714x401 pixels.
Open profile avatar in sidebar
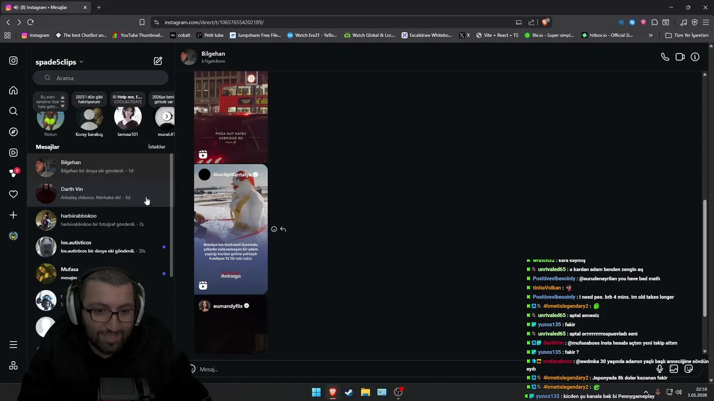(x=13, y=236)
